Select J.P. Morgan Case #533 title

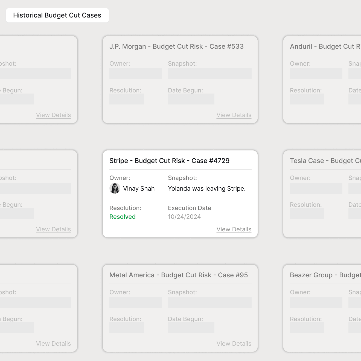tap(176, 46)
